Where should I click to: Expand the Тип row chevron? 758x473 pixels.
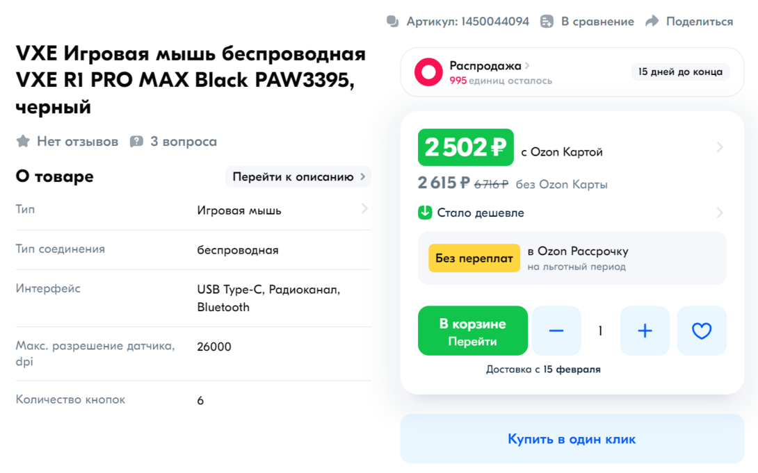click(364, 209)
